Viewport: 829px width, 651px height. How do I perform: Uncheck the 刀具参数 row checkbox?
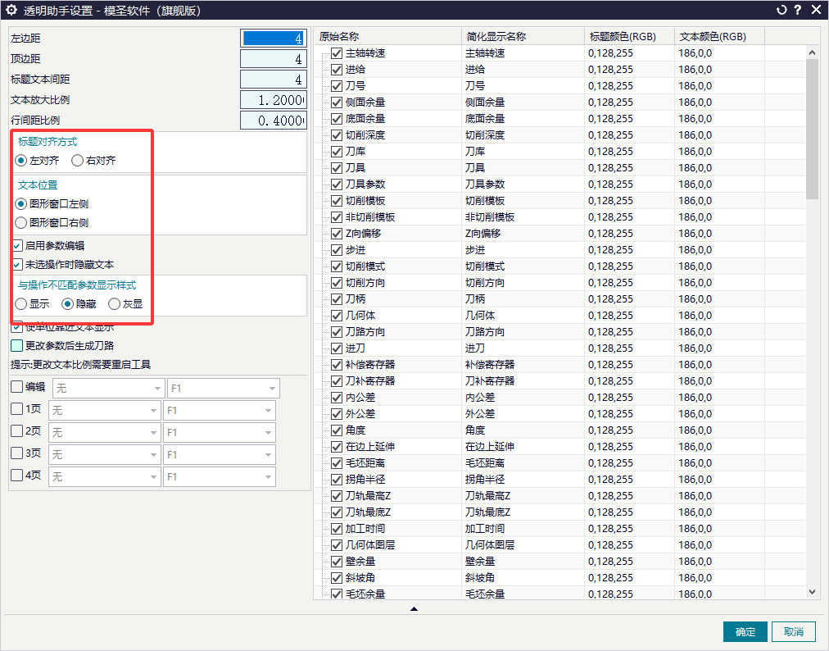click(x=337, y=184)
